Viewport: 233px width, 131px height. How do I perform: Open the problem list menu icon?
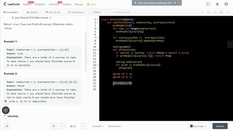[7, 126]
